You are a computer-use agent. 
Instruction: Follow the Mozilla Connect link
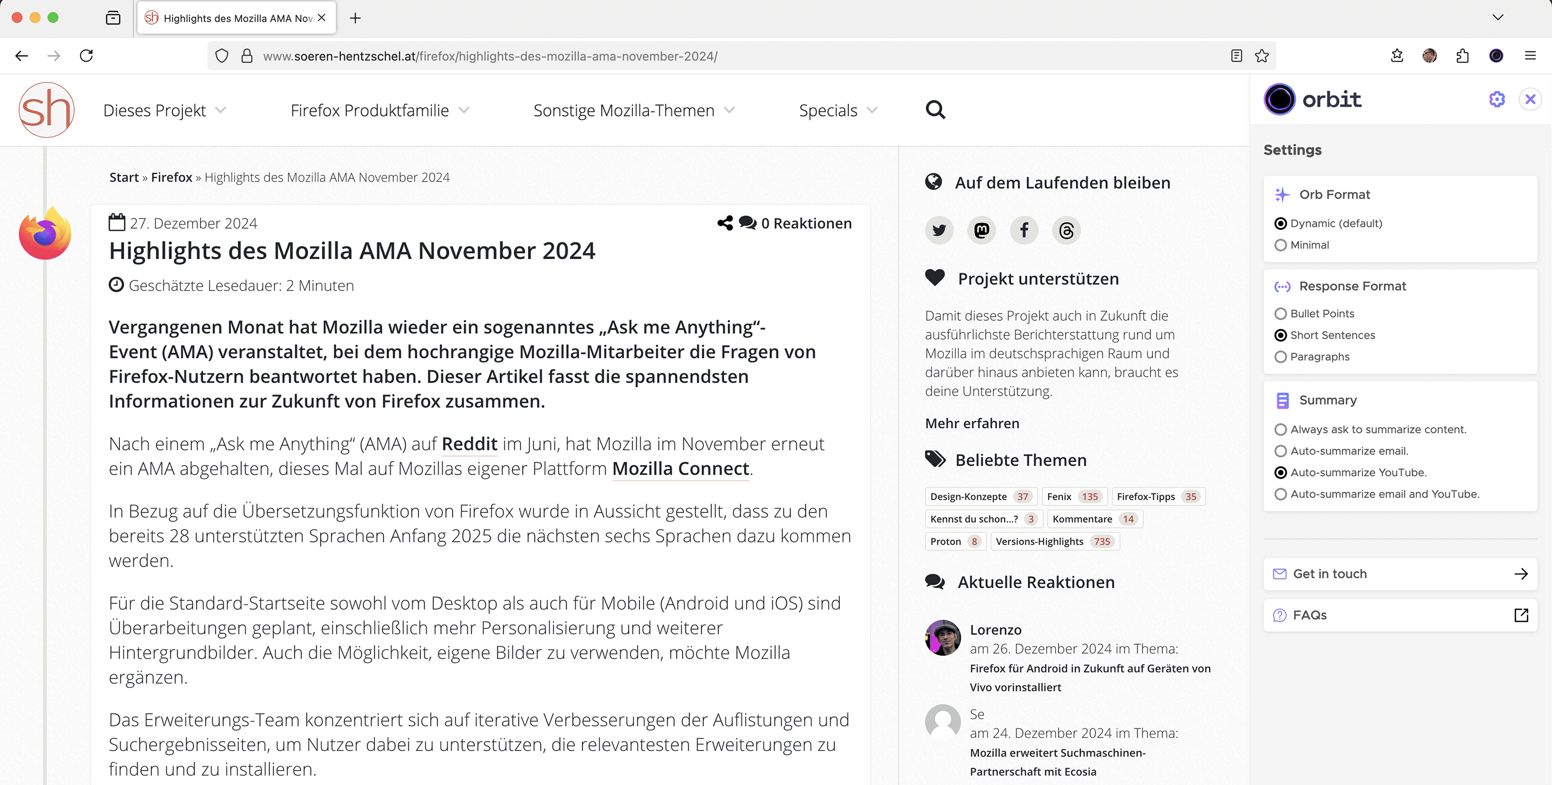pyautogui.click(x=680, y=468)
